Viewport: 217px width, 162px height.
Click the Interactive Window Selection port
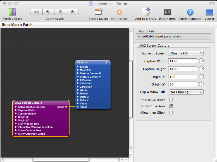tap(16, 127)
